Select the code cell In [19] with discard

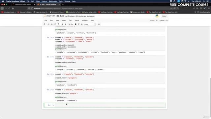110,94
